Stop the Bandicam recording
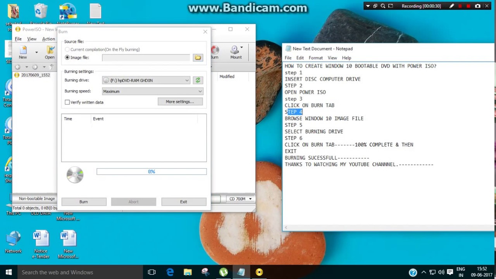 click(469, 6)
